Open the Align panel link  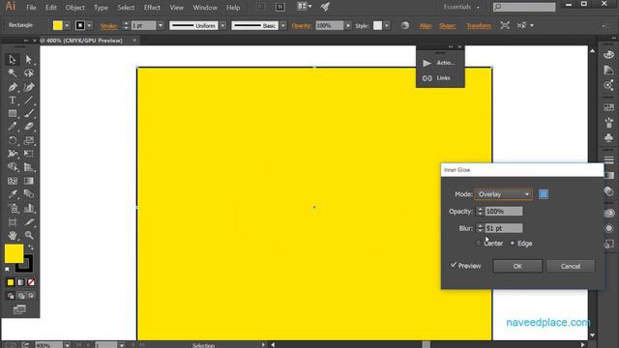tap(426, 26)
